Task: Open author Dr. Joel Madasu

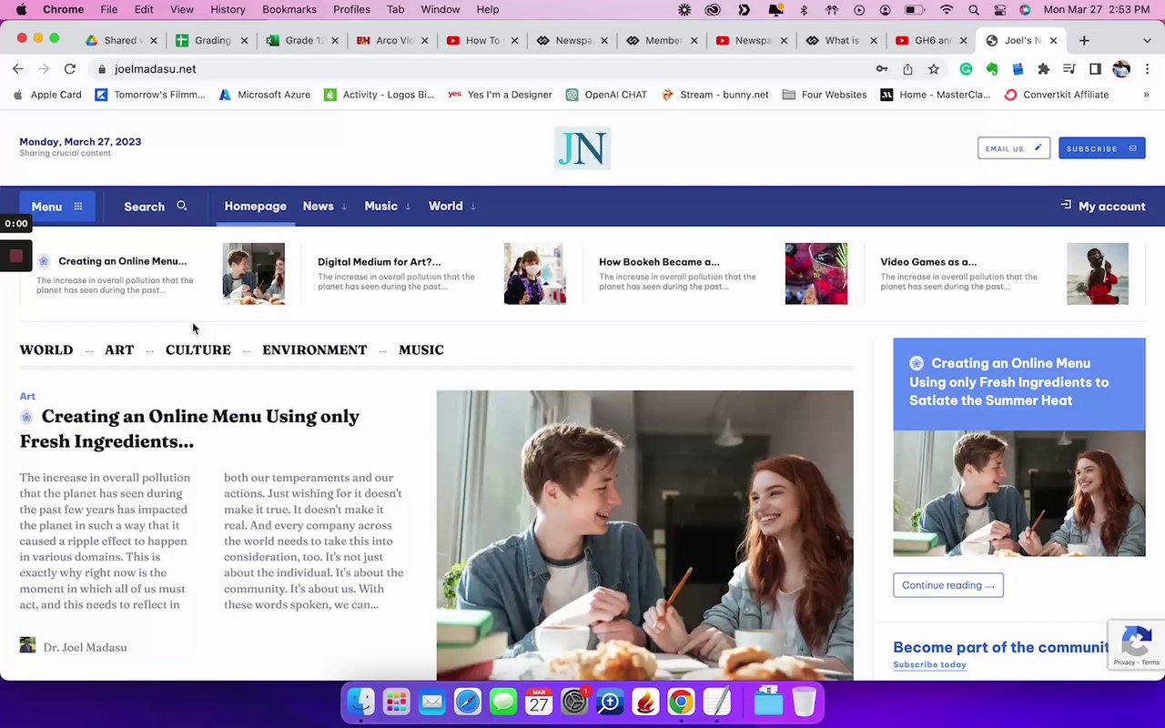Action: [x=85, y=647]
